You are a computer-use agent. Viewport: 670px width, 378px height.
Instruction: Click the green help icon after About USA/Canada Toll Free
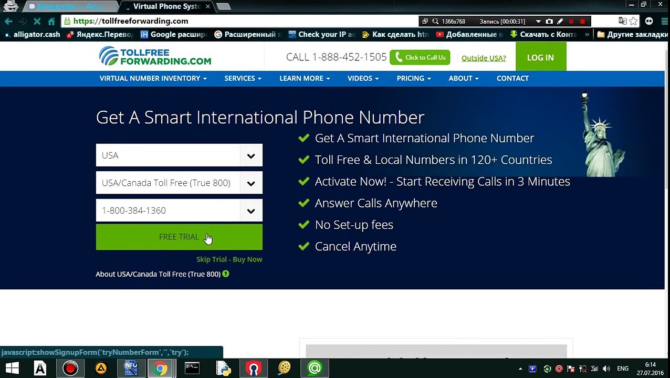[225, 274]
